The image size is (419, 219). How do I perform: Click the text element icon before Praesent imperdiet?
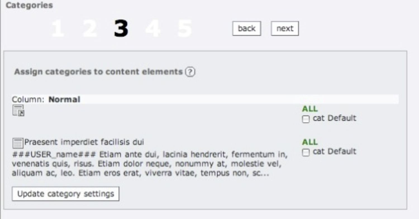tap(18, 143)
